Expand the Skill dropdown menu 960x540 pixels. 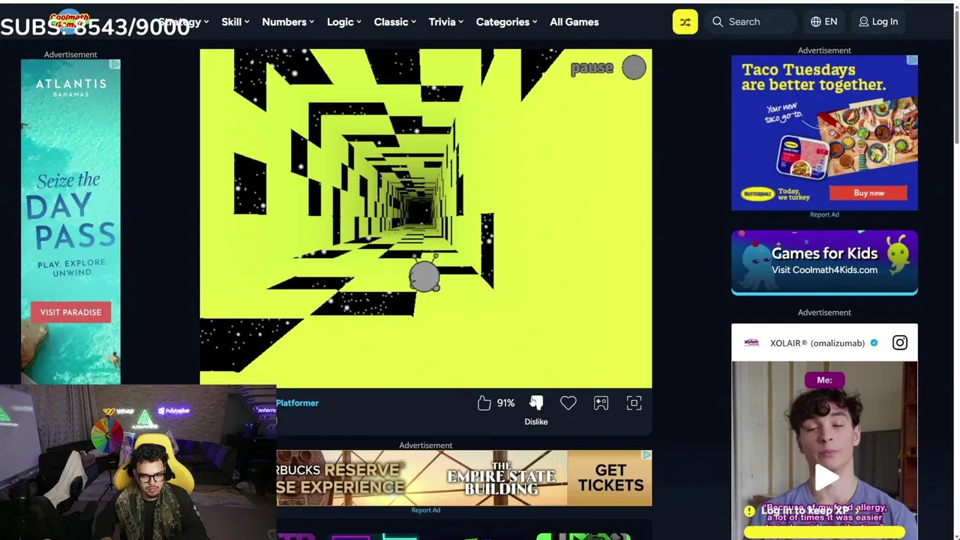click(235, 22)
